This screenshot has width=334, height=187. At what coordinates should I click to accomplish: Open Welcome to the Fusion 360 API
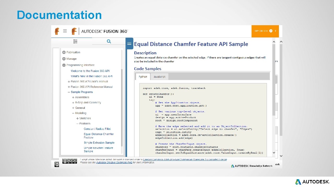90,71
